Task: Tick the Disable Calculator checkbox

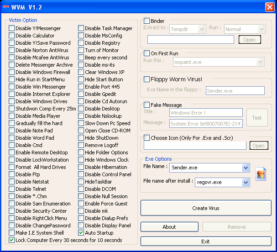Action: [12, 36]
